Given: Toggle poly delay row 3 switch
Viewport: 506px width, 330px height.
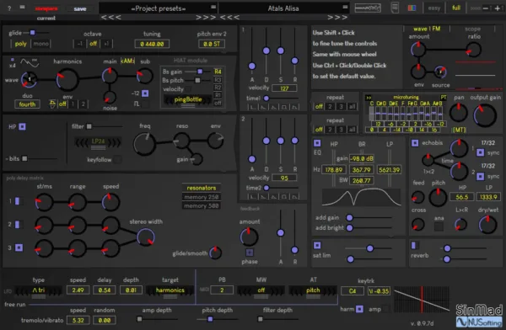Looking at the screenshot, I should pyautogui.click(x=19, y=247).
